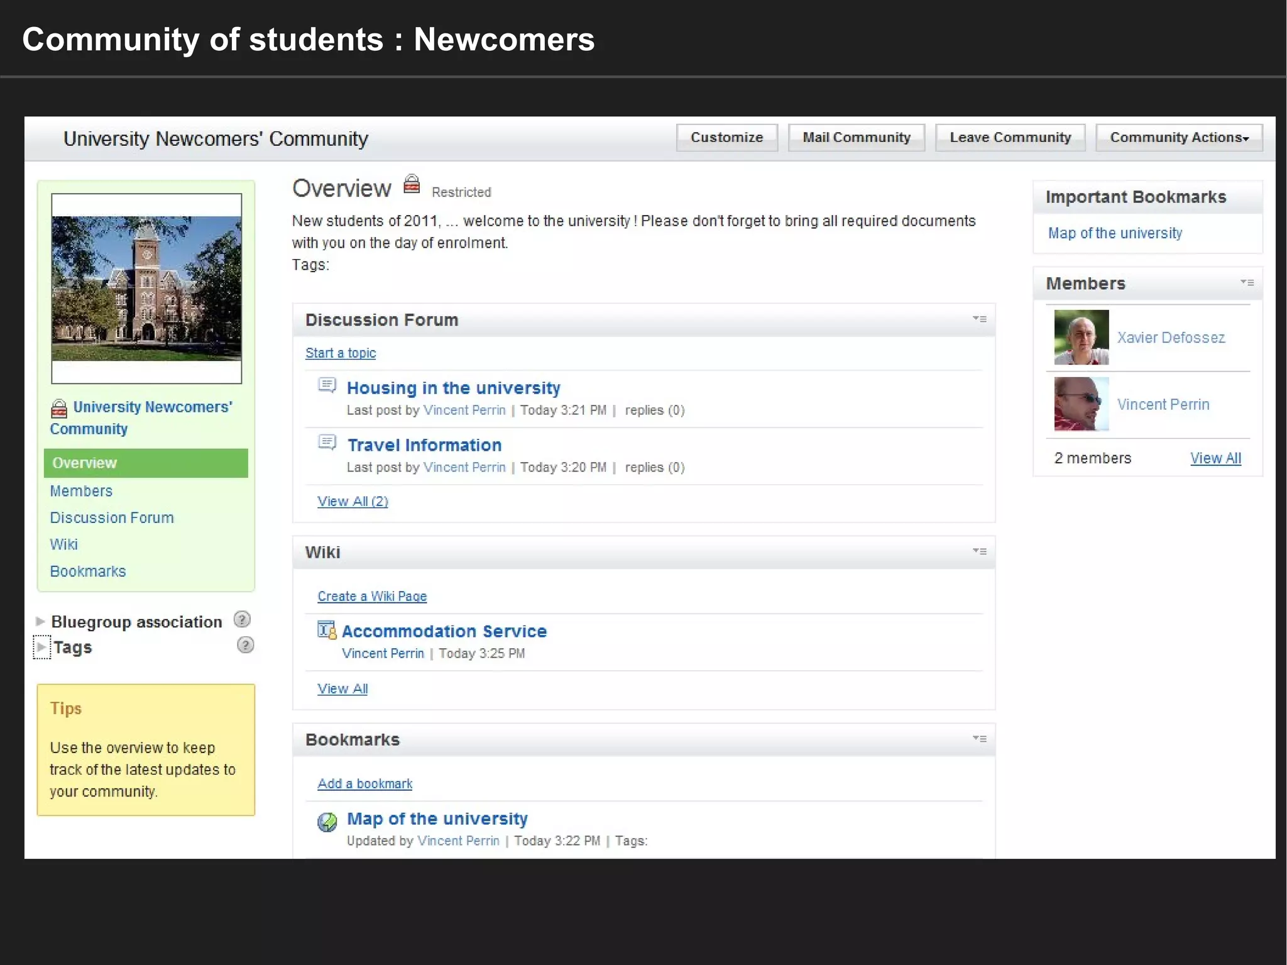
Task: Open Bookmarks widget actions menu
Action: coord(980,739)
